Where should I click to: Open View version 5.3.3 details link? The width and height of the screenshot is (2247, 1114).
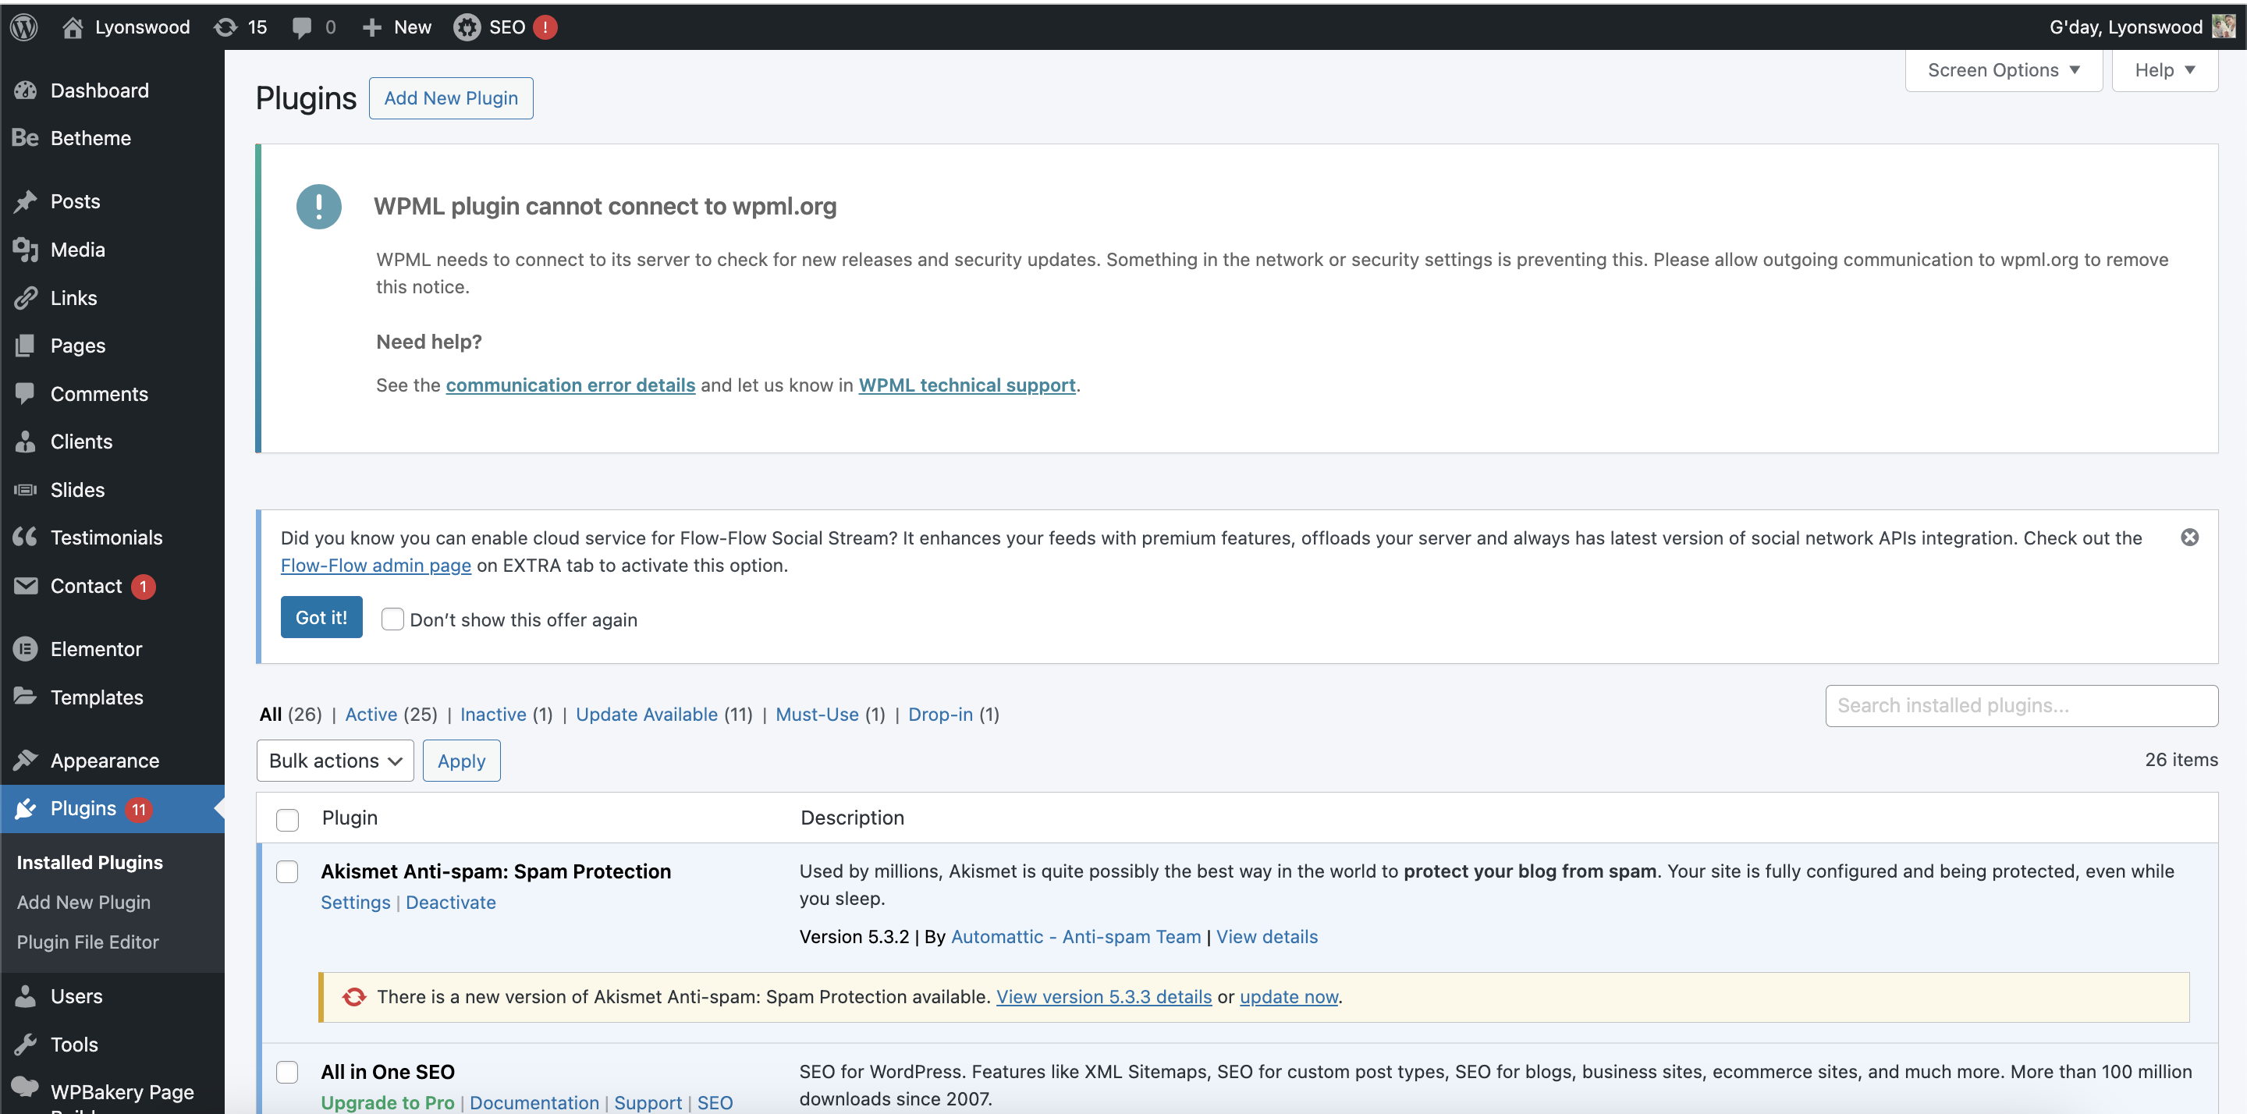coord(1104,996)
